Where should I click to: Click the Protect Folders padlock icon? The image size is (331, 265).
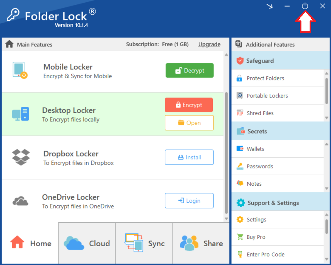pyautogui.click(x=239, y=78)
